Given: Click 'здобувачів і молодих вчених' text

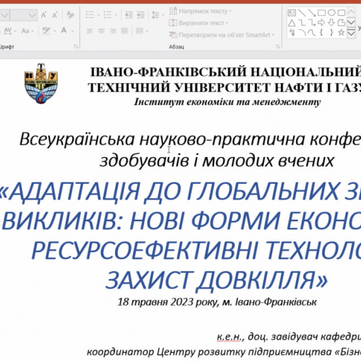Looking at the screenshot, I should point(217,160).
